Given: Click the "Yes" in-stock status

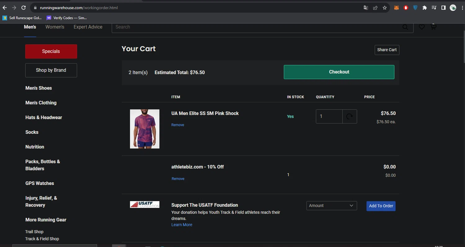Looking at the screenshot, I should 290,117.
